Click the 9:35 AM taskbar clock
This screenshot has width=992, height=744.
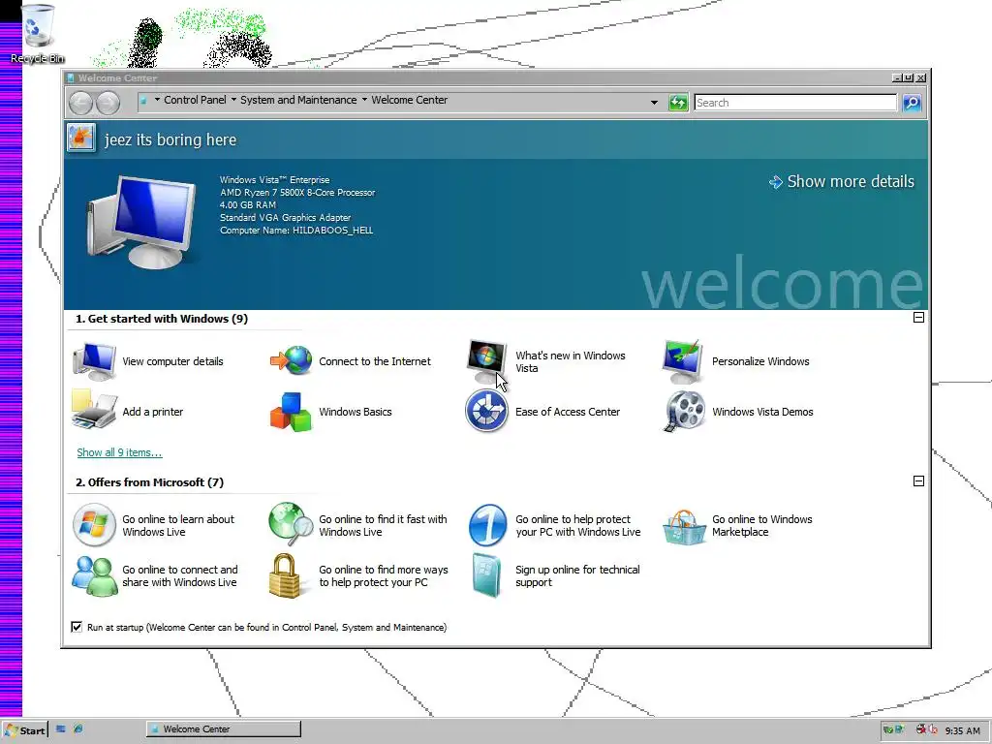coord(962,730)
